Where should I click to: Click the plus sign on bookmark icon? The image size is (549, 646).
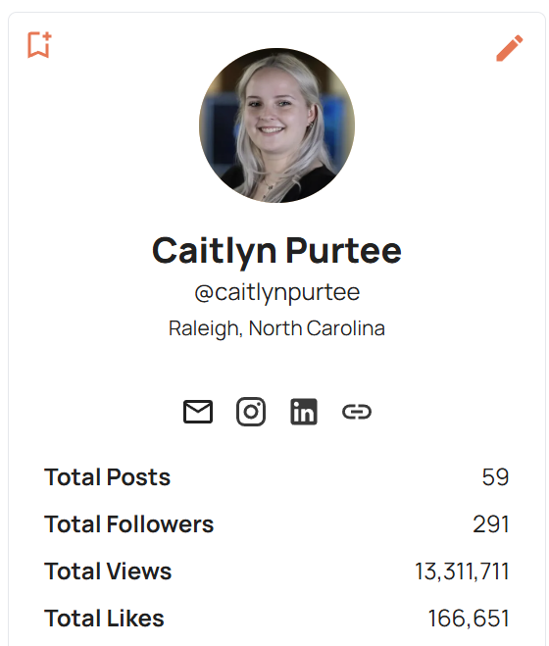(47, 36)
